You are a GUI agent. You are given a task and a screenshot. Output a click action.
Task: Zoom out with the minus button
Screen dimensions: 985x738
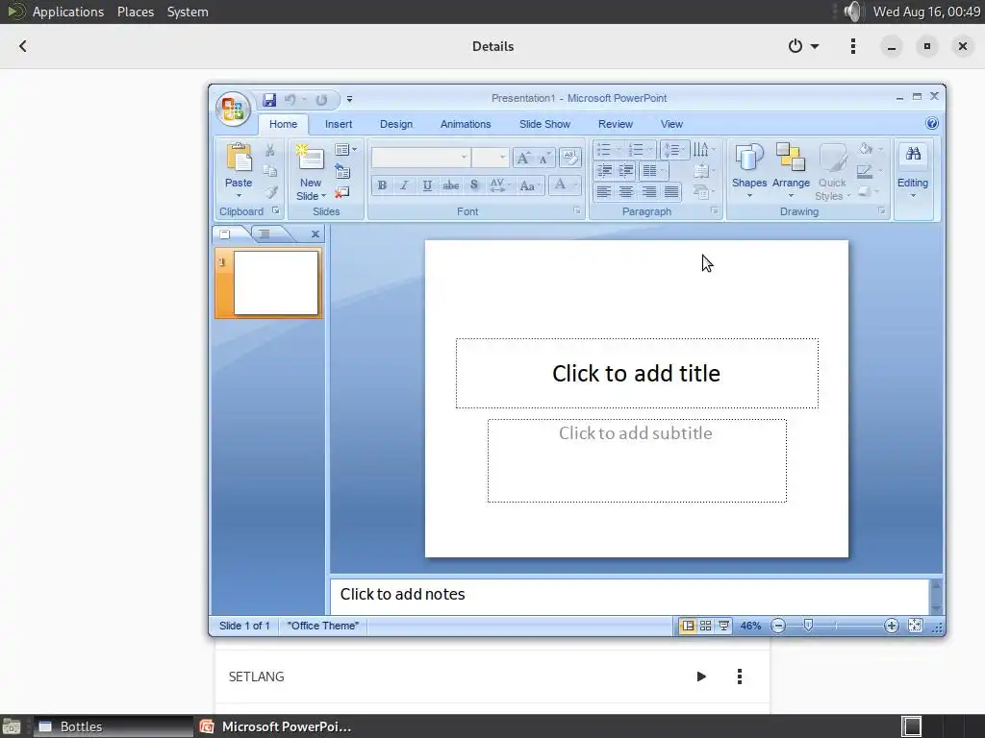(x=778, y=626)
